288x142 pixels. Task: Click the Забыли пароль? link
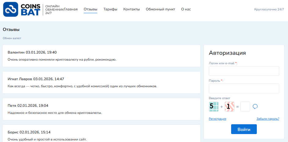point(268,119)
